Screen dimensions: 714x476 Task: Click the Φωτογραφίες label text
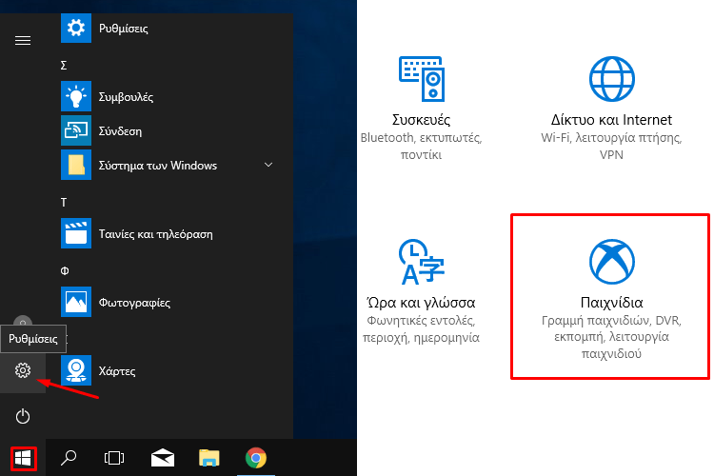point(134,303)
